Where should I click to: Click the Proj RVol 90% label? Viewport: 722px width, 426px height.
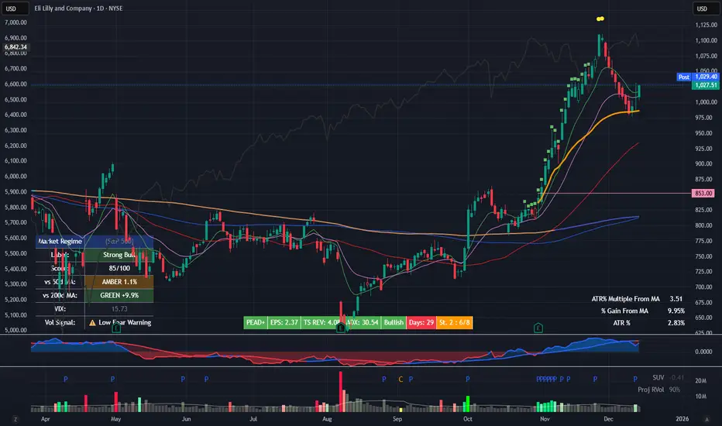pos(659,390)
